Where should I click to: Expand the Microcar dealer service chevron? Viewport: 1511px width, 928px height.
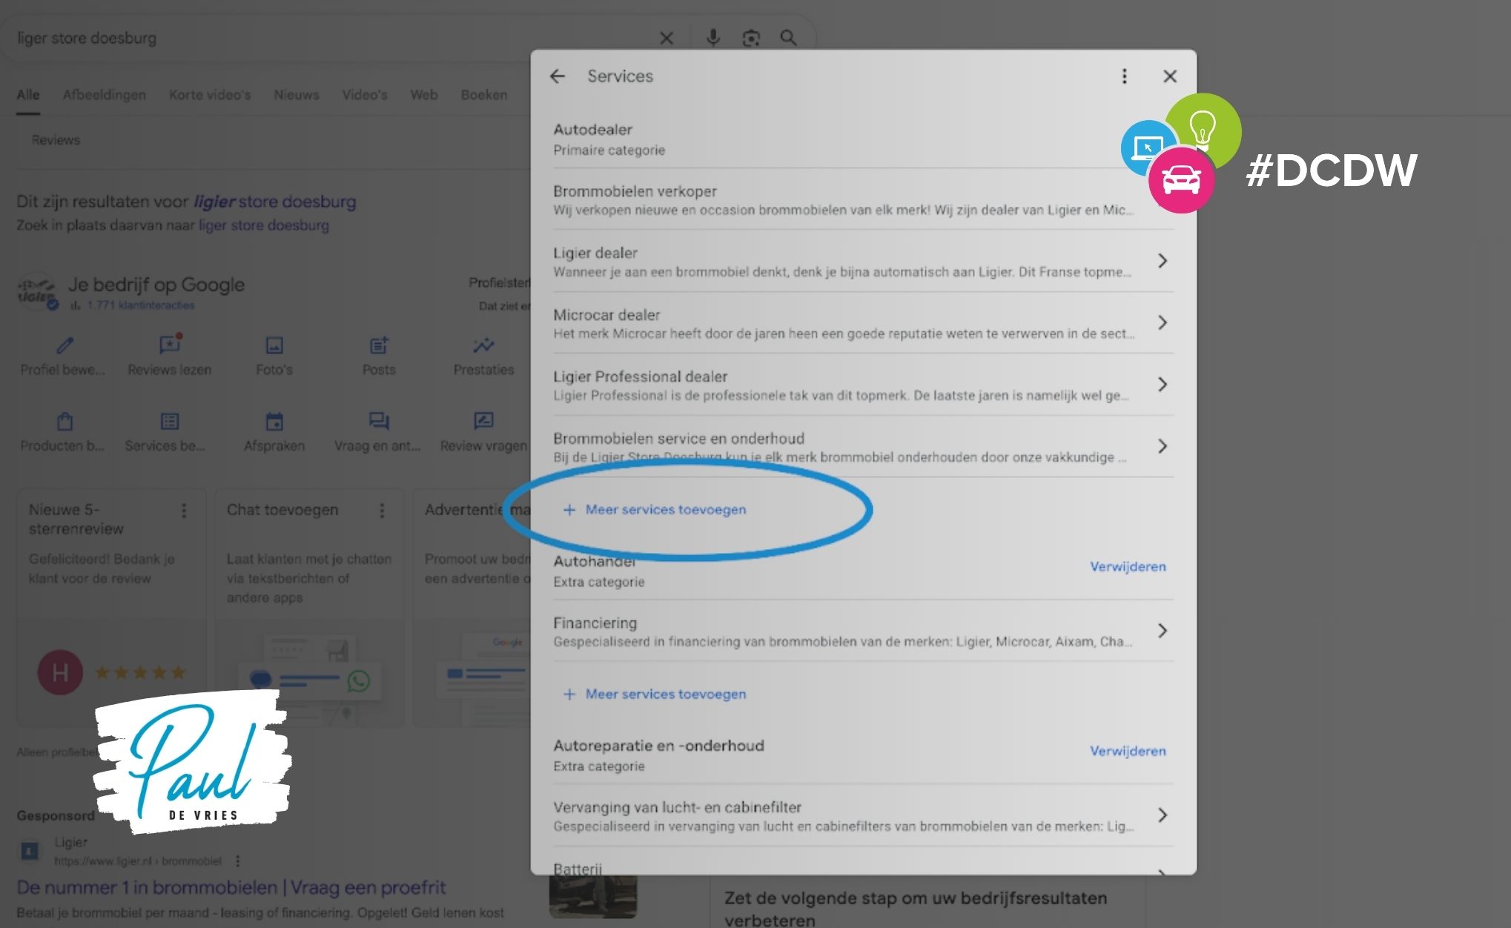tap(1162, 322)
